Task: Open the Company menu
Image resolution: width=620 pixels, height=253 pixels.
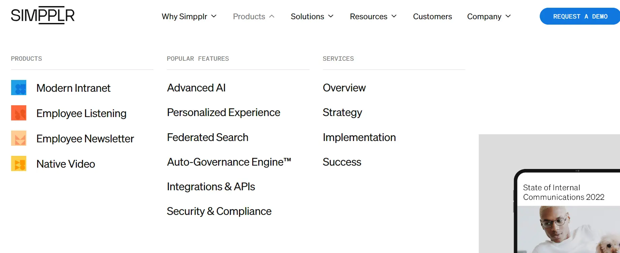Action: coord(484,17)
